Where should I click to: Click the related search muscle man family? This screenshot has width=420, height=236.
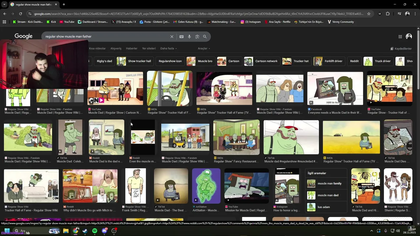tap(326, 184)
